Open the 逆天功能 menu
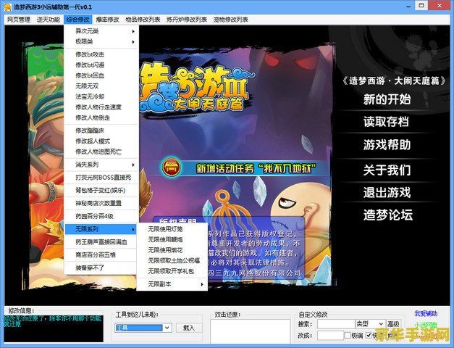454x348 pixels. click(x=48, y=20)
